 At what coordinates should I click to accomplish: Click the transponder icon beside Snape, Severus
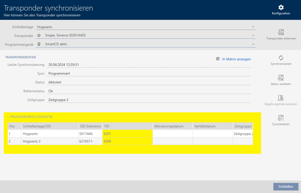click(39, 36)
